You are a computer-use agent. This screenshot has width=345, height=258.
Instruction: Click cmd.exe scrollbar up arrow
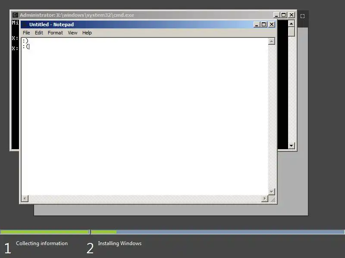pyautogui.click(x=292, y=24)
